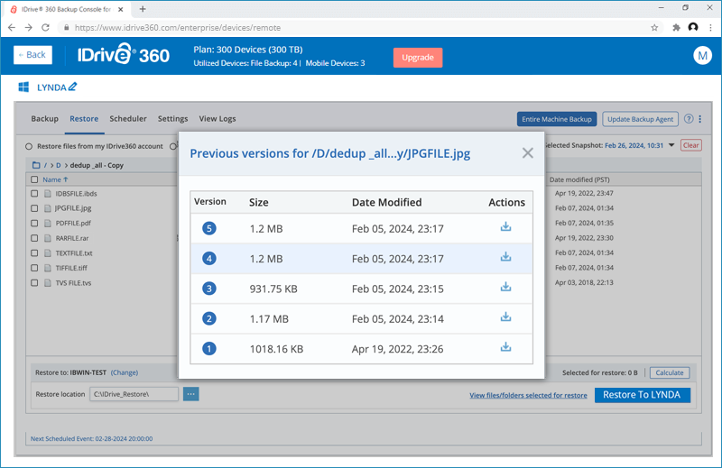Screen dimensions: 722x468
Task: Check the IDBSFILE.ibds file checkbox
Action: pos(34,194)
